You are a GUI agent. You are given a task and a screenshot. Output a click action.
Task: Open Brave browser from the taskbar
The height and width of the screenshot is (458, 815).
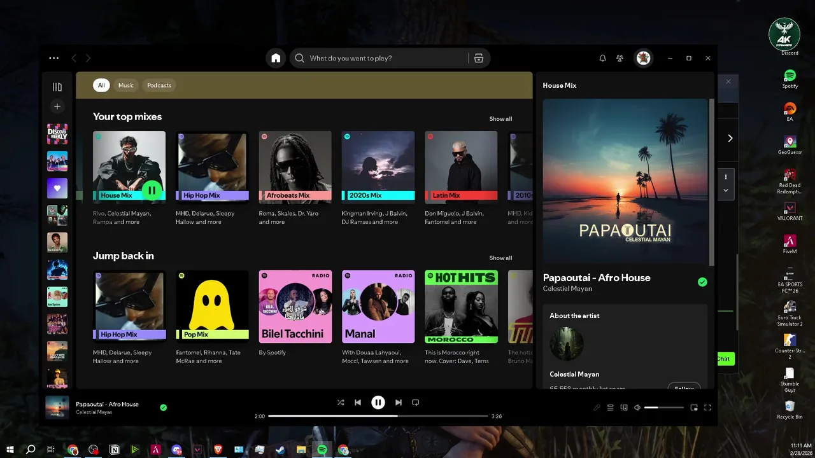[x=218, y=450]
